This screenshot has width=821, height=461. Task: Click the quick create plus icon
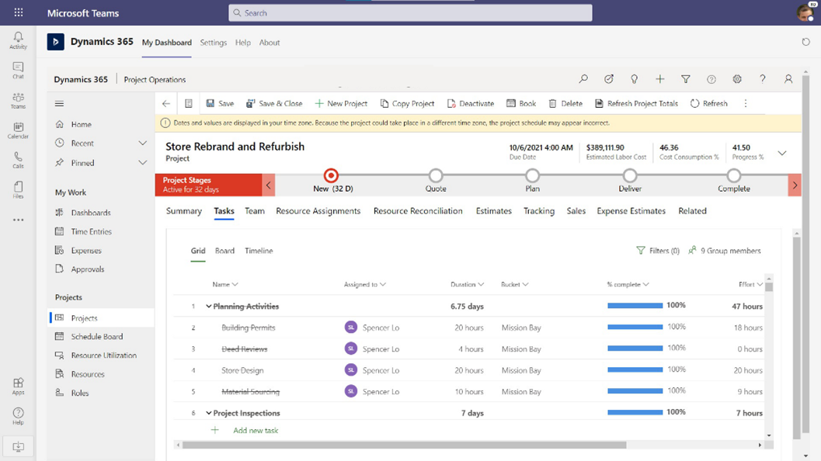[659, 79]
